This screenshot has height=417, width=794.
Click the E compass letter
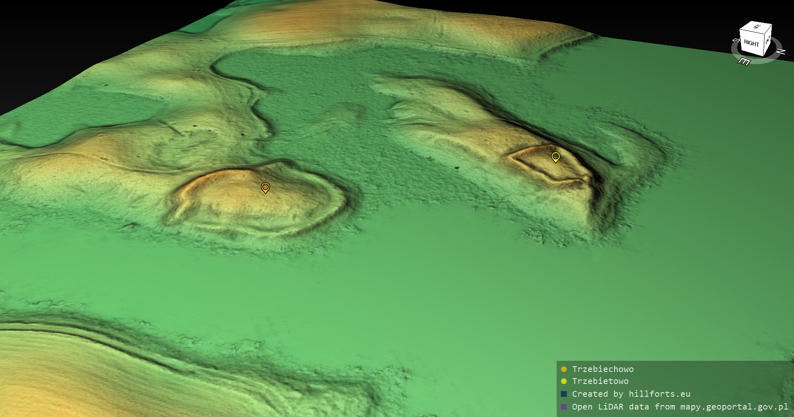tap(744, 62)
